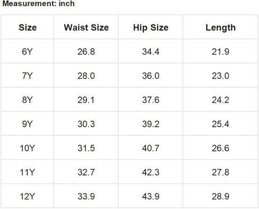The image size is (259, 209).
Task: Select the 7Y size cell
Action: [27, 76]
